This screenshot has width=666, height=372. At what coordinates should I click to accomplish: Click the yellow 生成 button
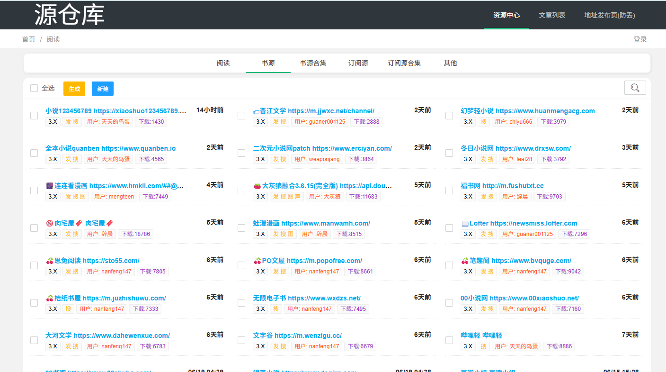click(74, 89)
